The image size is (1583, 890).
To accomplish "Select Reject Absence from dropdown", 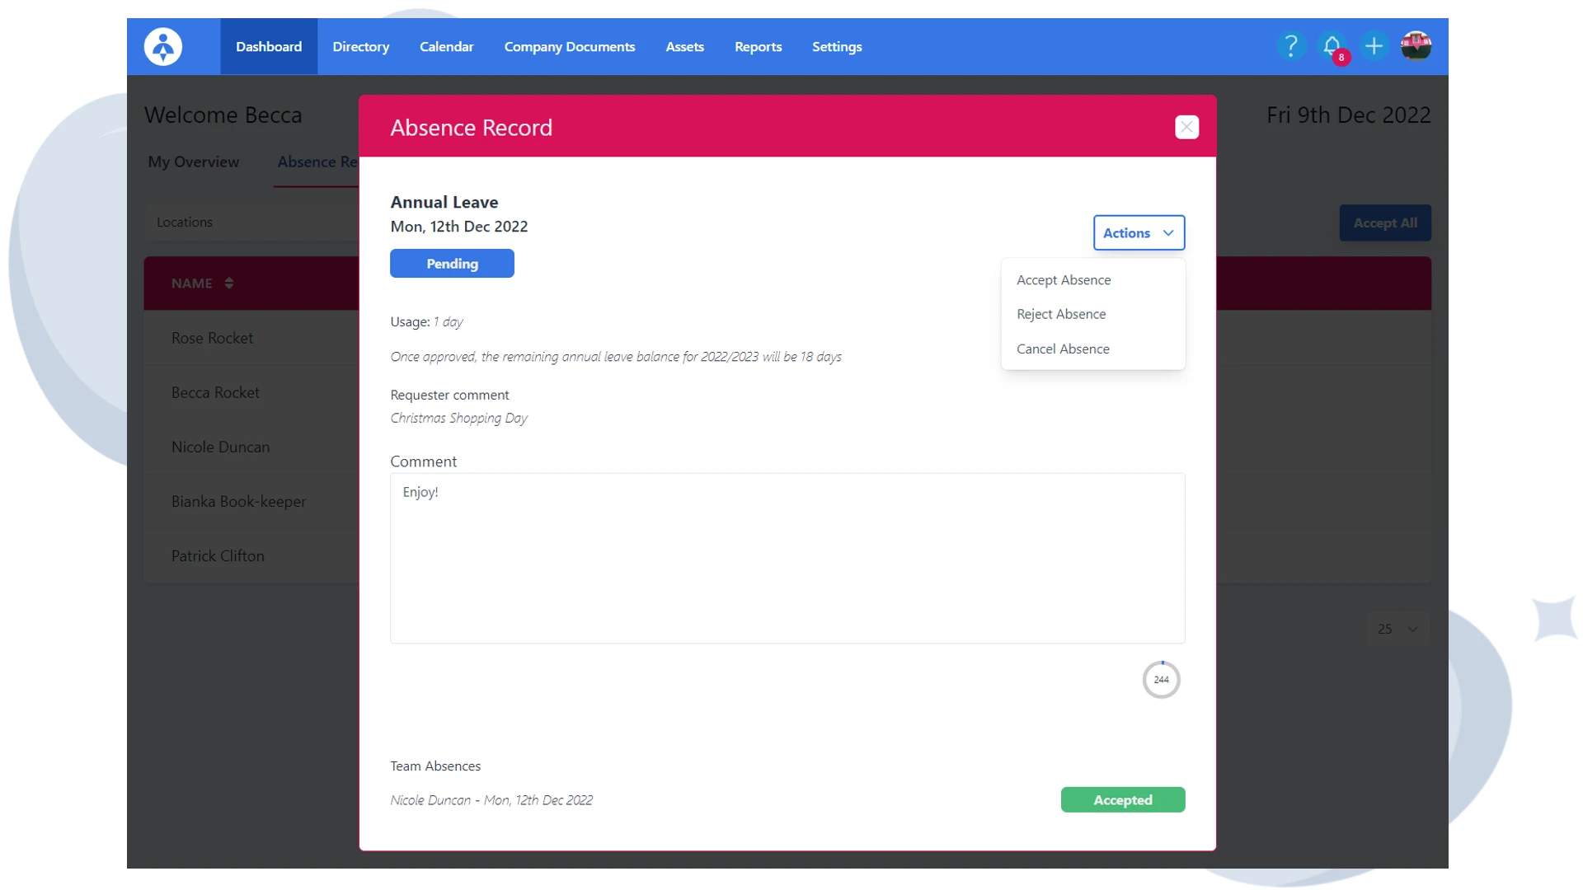I will tap(1061, 313).
